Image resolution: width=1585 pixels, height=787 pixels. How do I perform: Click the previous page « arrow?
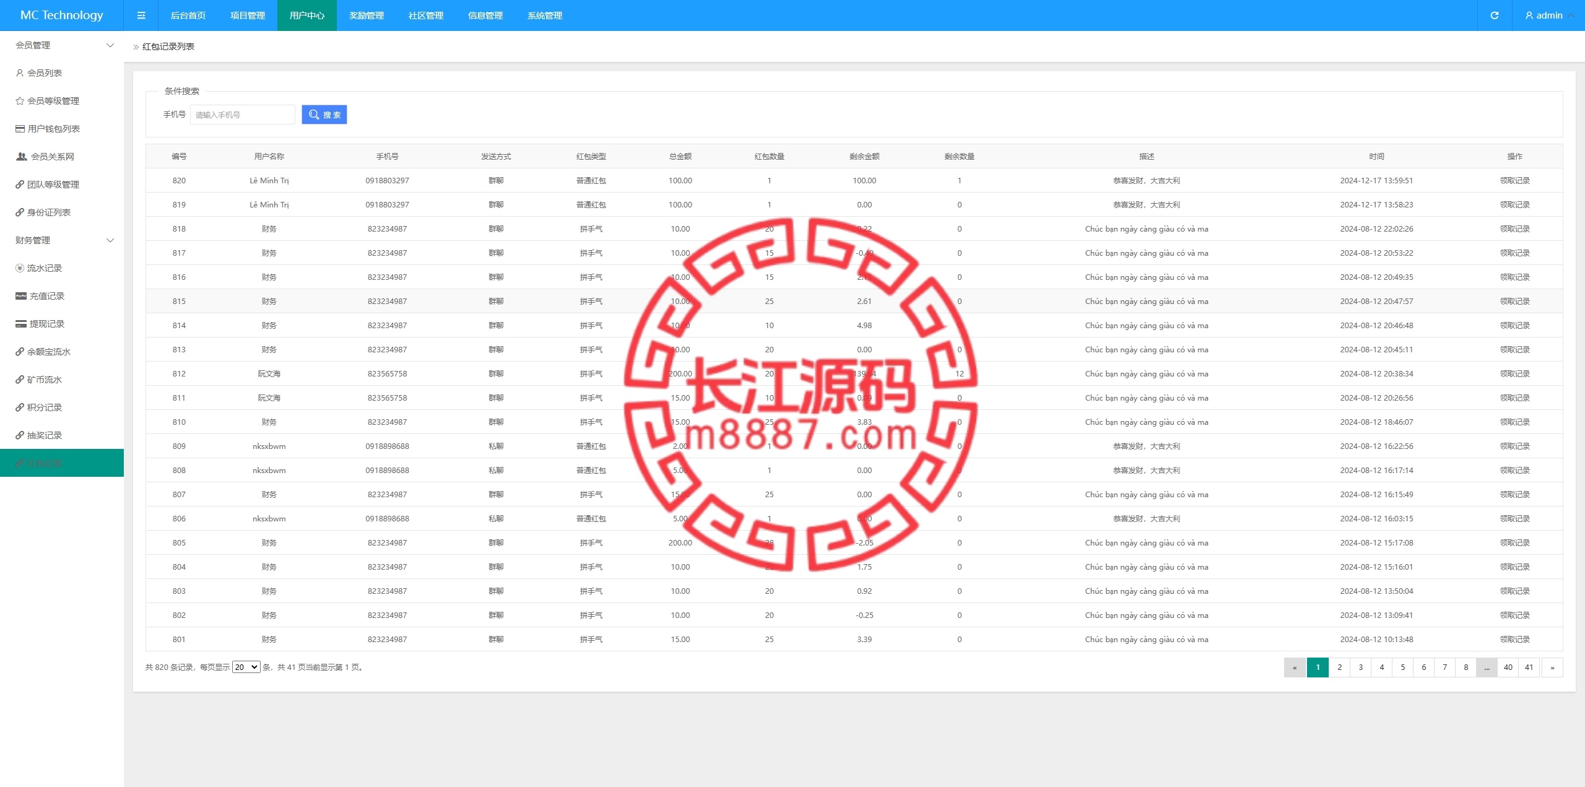[x=1295, y=667]
